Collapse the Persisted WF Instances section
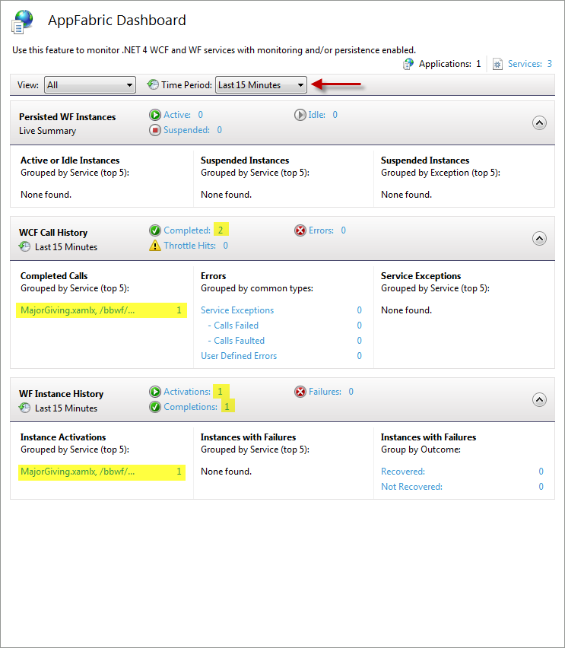Image resolution: width=565 pixels, height=648 pixels. 539,122
